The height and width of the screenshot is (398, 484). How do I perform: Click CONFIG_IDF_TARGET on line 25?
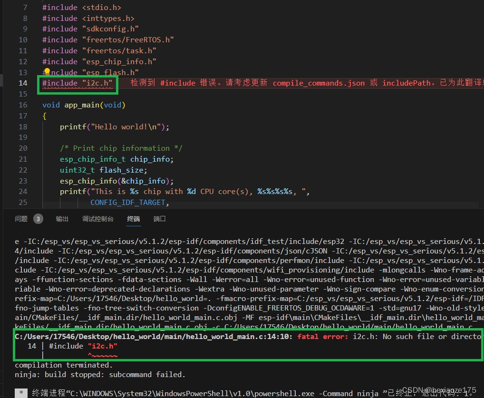[128, 203]
